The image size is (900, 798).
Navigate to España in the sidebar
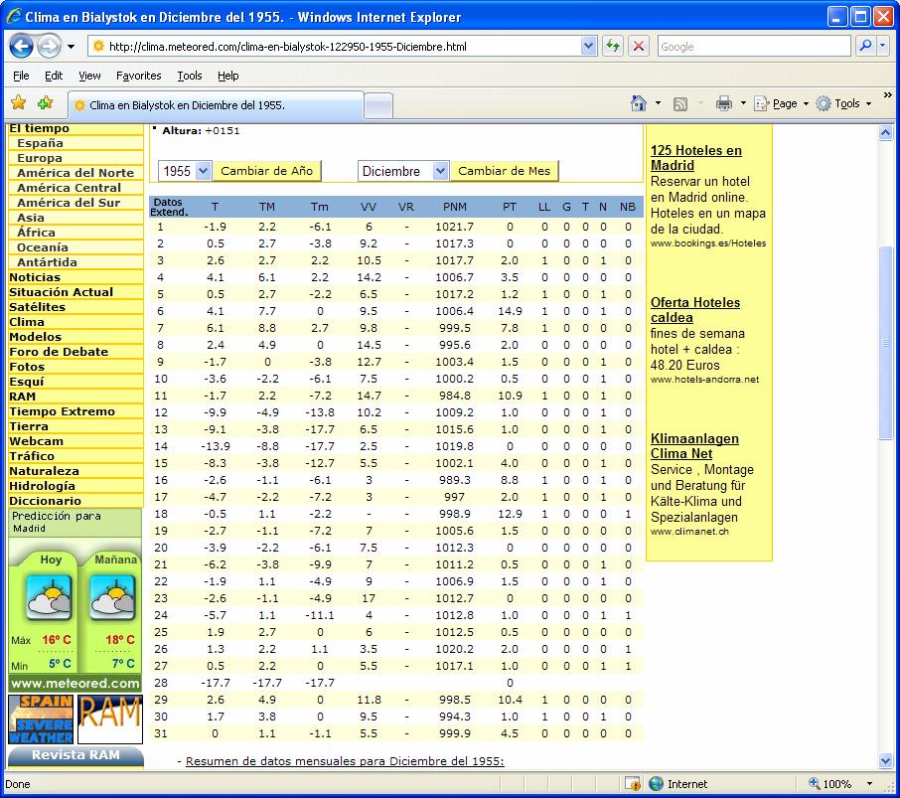pos(40,143)
